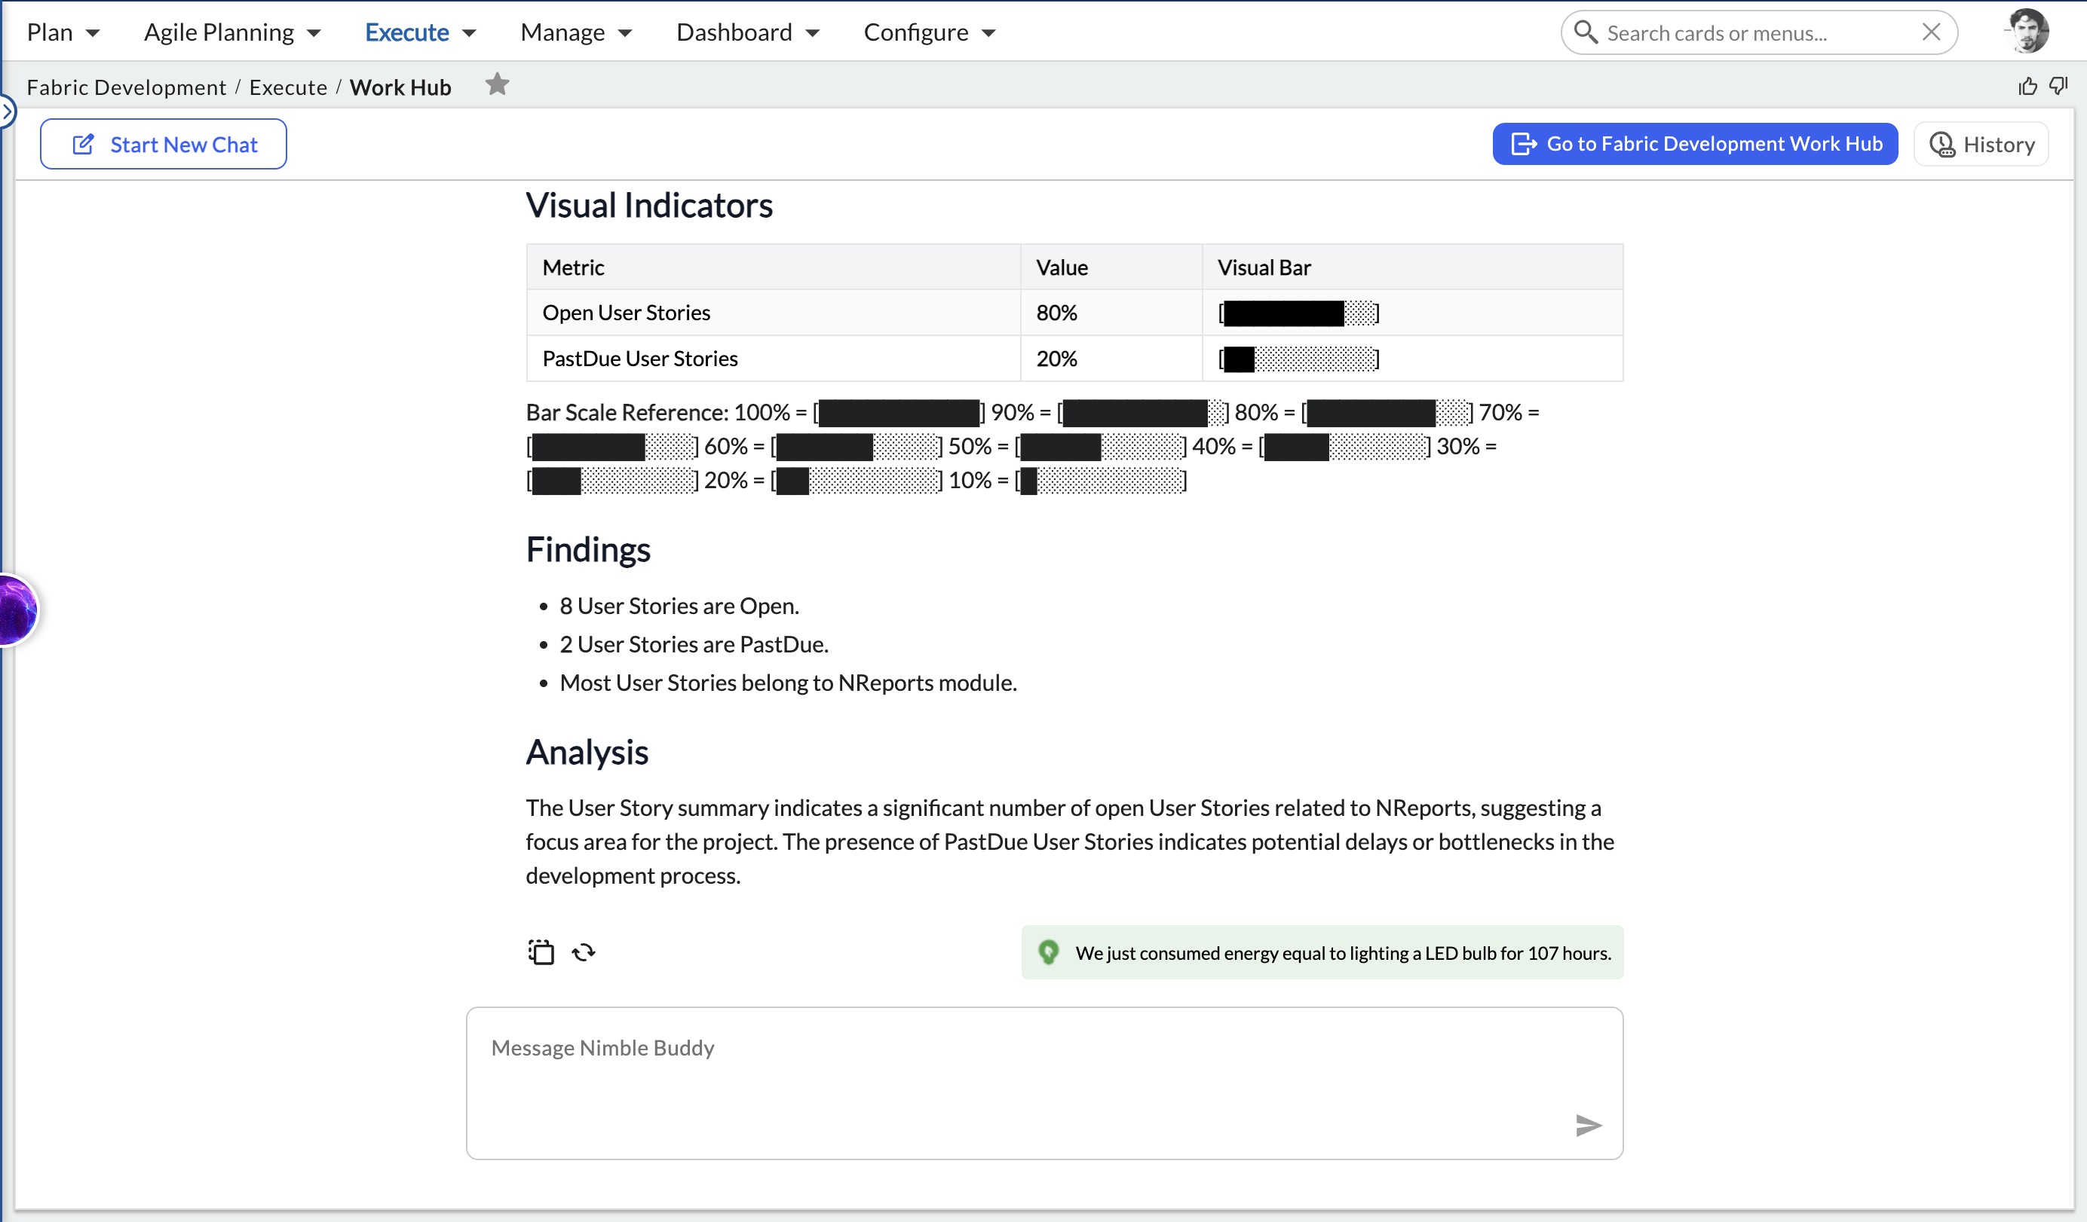Expand the Agile Planning dropdown
Screen dimensions: 2087x1222
[233, 32]
